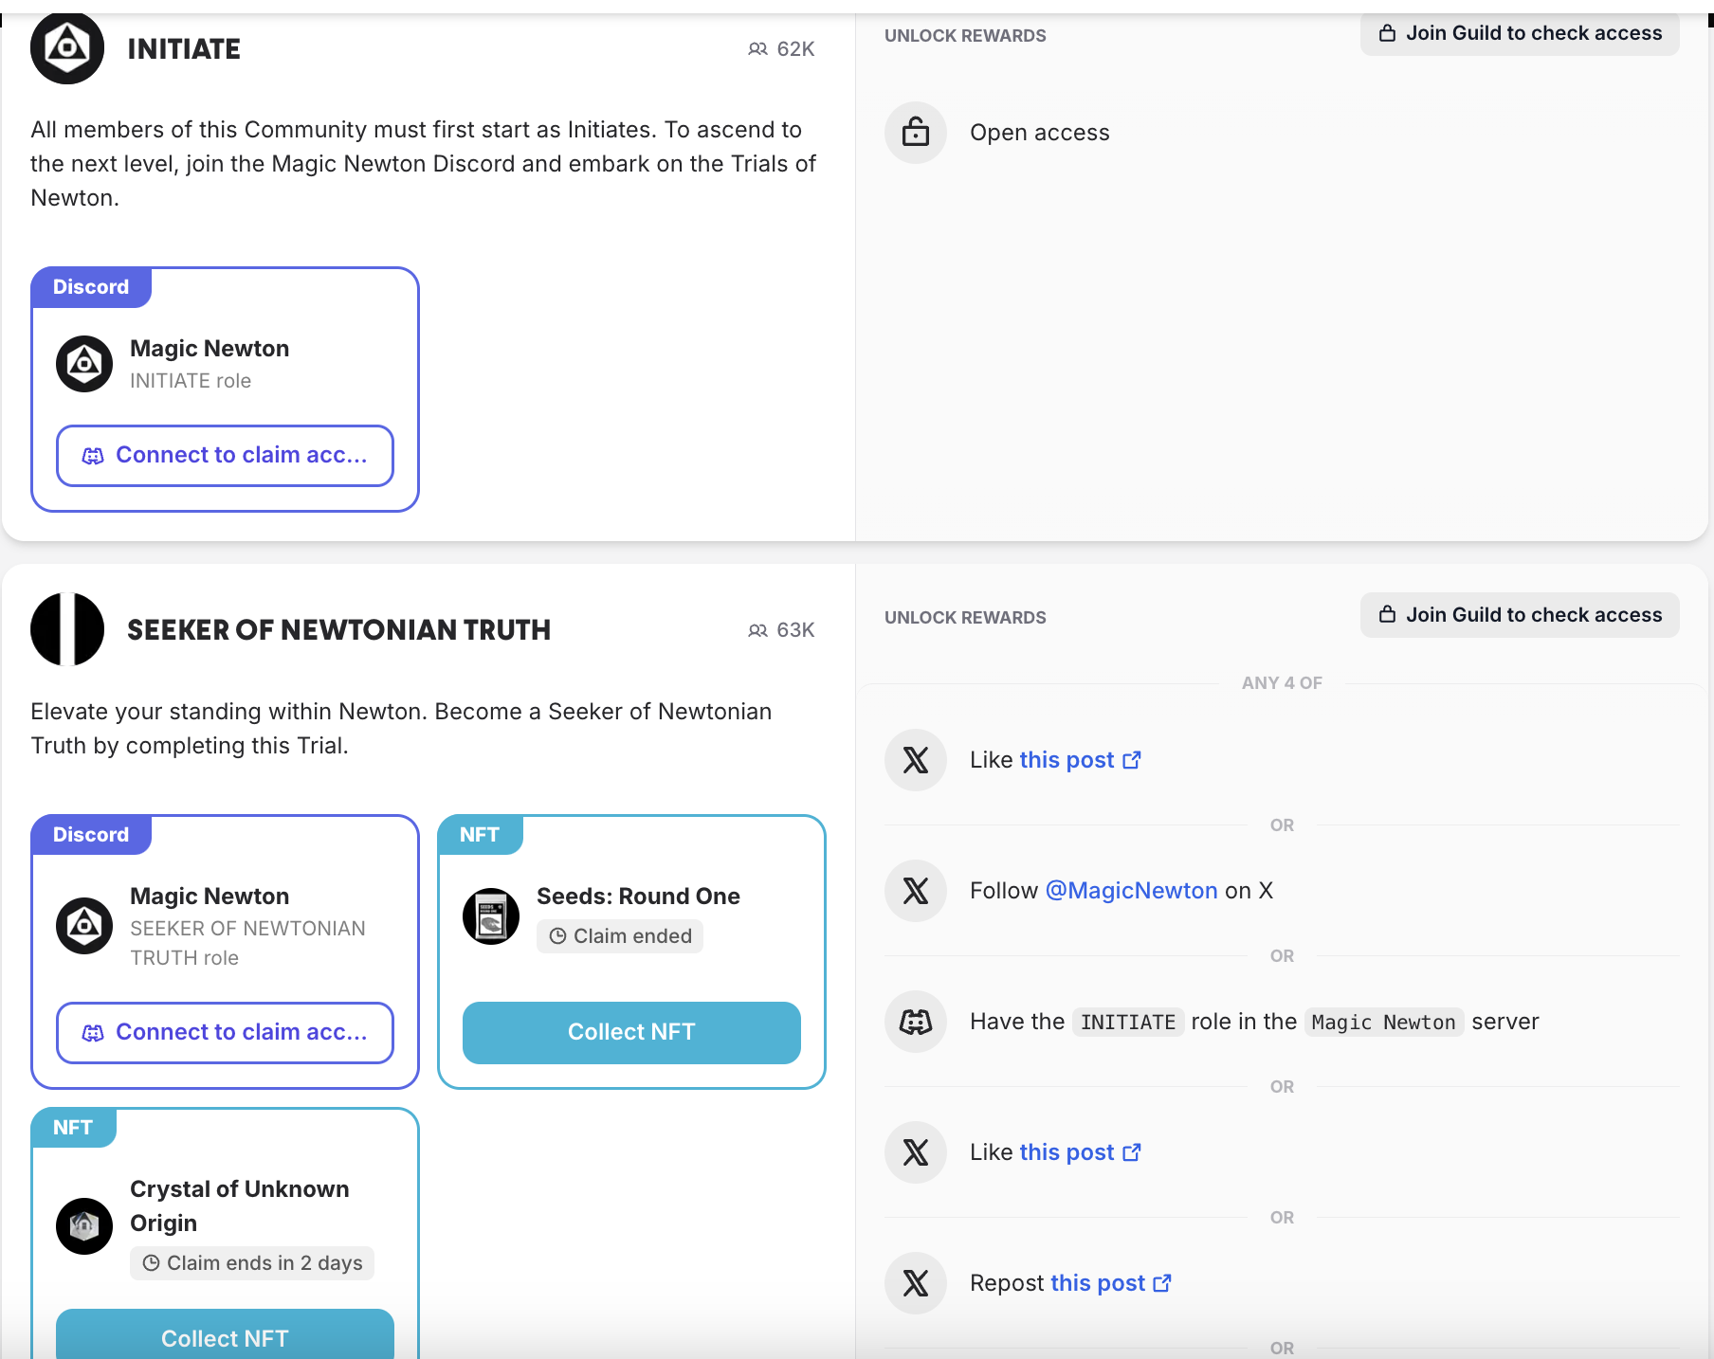
Task: Click the NFT label on Crystal card
Action: point(73,1128)
